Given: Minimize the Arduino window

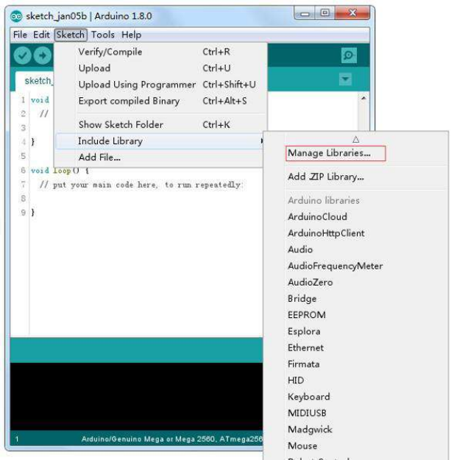Looking at the screenshot, I should [x=304, y=13].
